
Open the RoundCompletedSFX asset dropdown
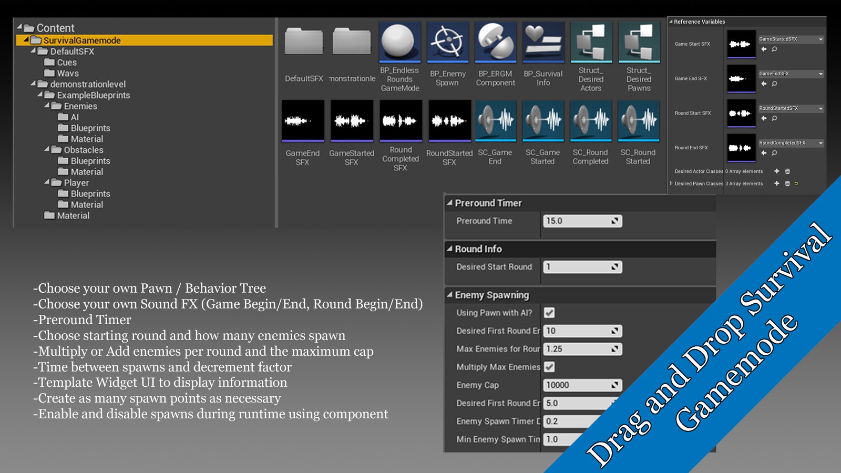coord(791,143)
